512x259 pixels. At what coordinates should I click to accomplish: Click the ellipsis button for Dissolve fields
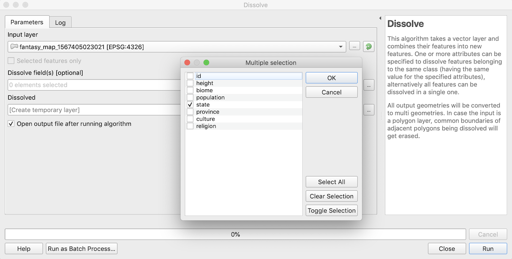368,85
